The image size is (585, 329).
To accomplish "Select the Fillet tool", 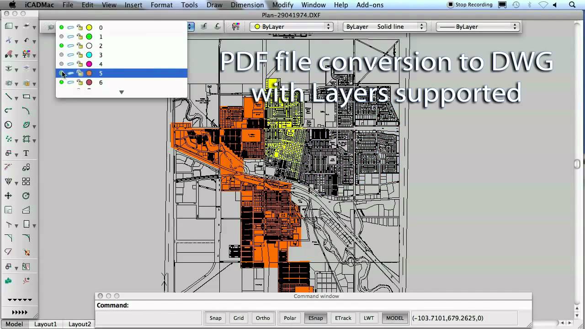I will [26, 238].
